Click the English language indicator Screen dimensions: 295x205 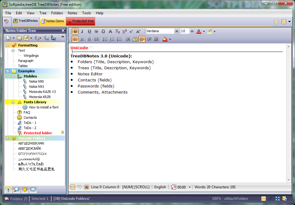click(x=160, y=187)
